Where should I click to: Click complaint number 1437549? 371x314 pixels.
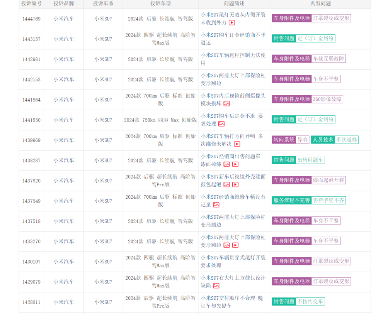[31, 201]
